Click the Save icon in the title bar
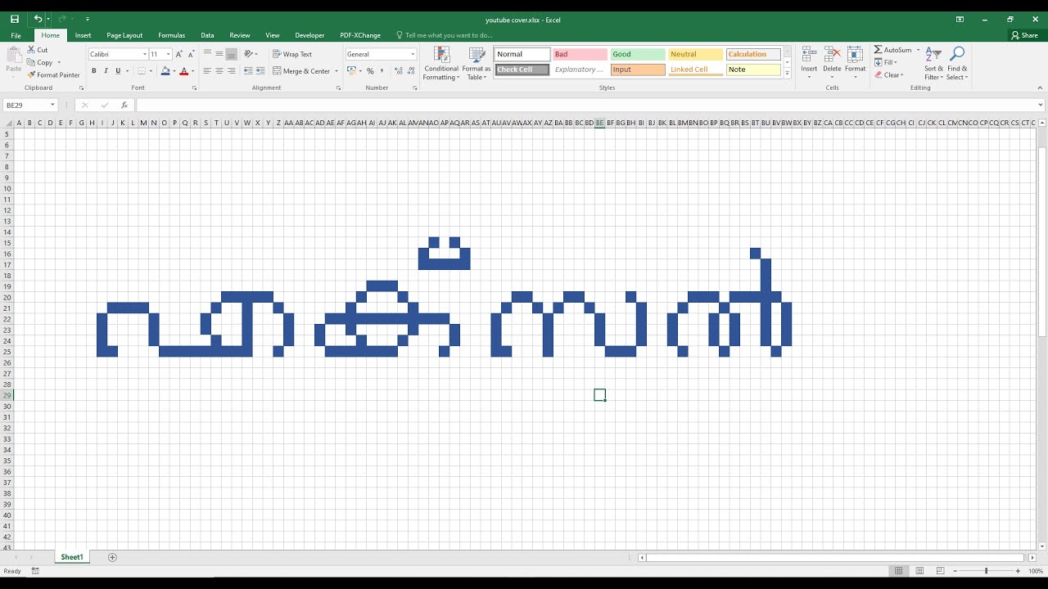The image size is (1048, 589). [15, 19]
